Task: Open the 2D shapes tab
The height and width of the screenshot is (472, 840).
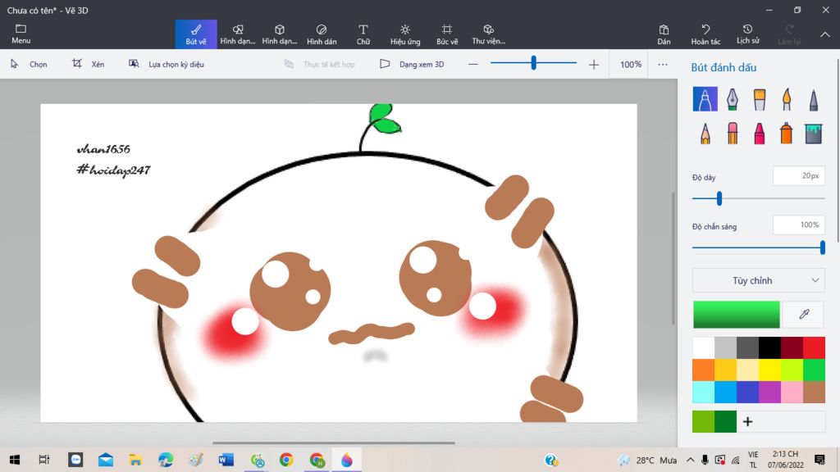Action: click(x=238, y=34)
